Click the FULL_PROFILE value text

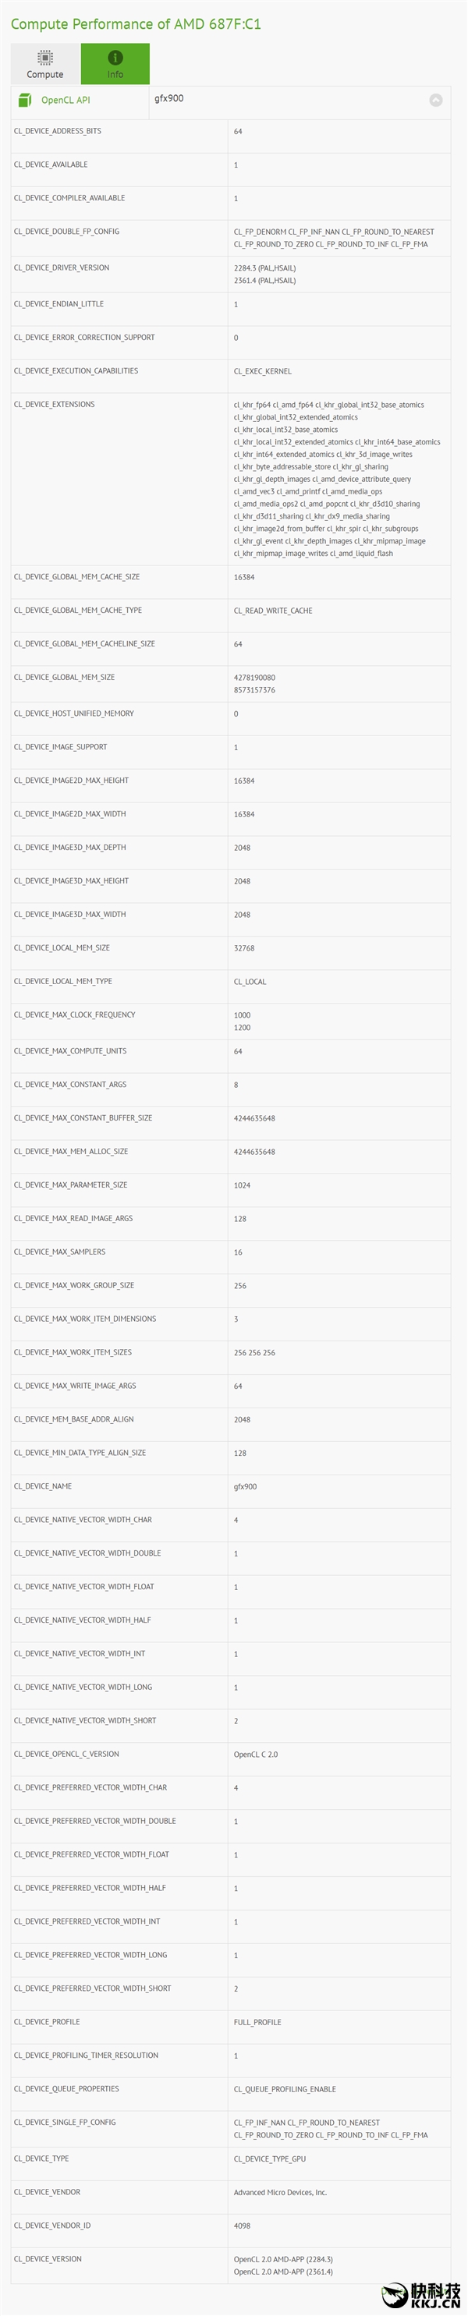point(257,2022)
